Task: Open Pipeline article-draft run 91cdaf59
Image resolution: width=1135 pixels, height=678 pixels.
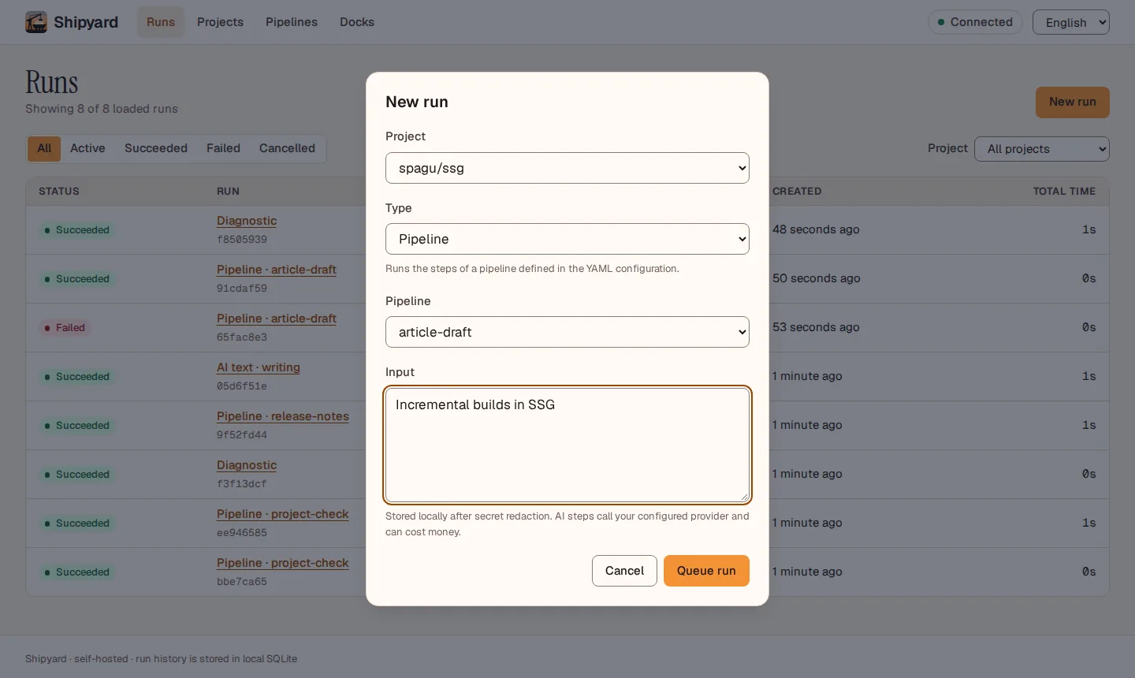Action: [x=277, y=270]
